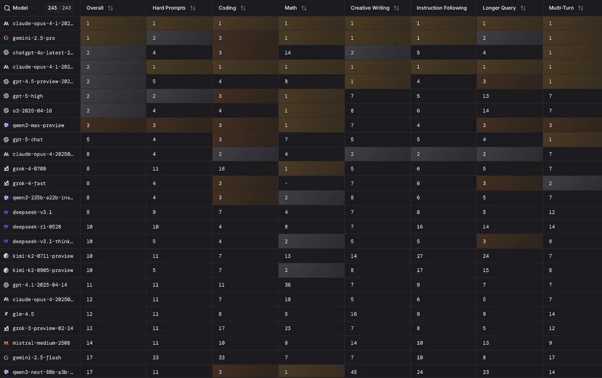Viewport: 602px width, 378px height.
Task: Click the Kimi logo beside kimi-k2-0905-preview
Action: pyautogui.click(x=6, y=270)
